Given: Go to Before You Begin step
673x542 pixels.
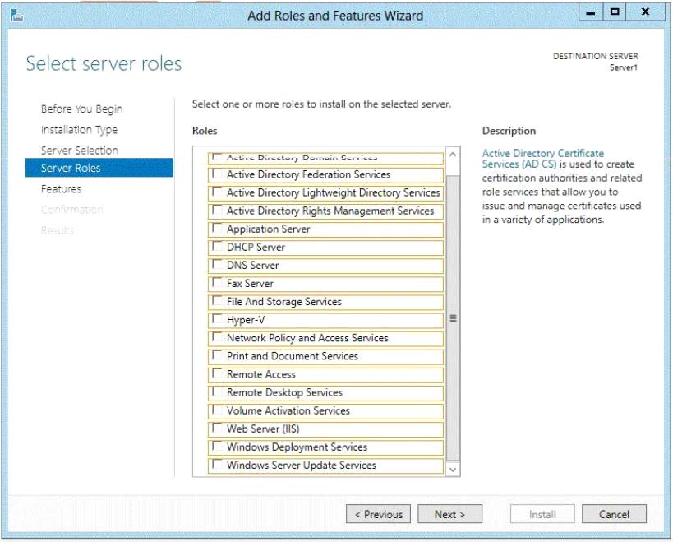Looking at the screenshot, I should 81,109.
